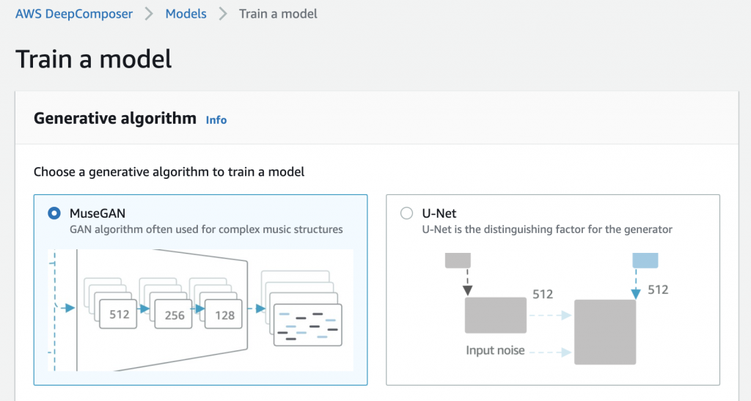Screen dimensions: 751x401
Task: Click the chevron after AWS DeepComposer breadcrumb
Action: pos(149,14)
